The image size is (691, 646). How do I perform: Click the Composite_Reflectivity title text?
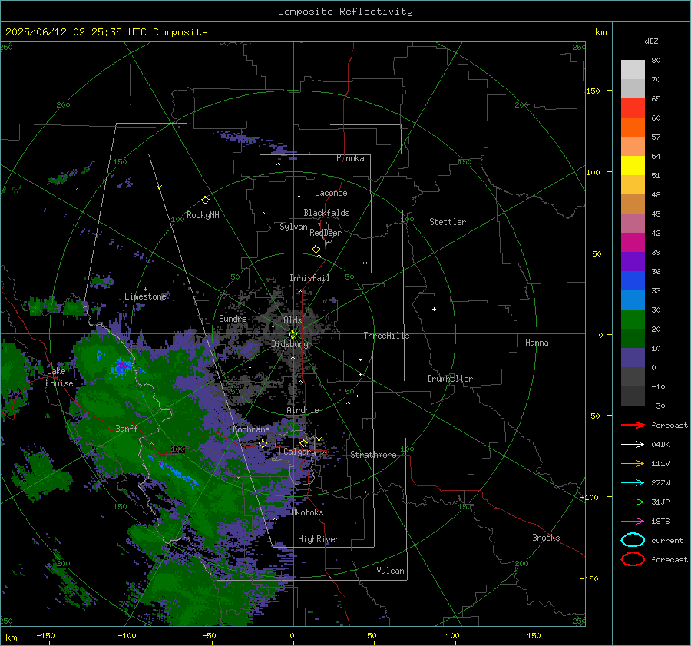[345, 12]
